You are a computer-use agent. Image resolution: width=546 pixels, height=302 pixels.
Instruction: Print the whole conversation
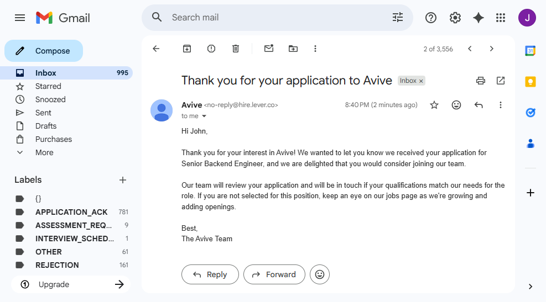[481, 81]
